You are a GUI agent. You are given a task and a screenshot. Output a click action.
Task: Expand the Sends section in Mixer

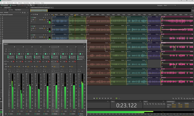click(4, 61)
